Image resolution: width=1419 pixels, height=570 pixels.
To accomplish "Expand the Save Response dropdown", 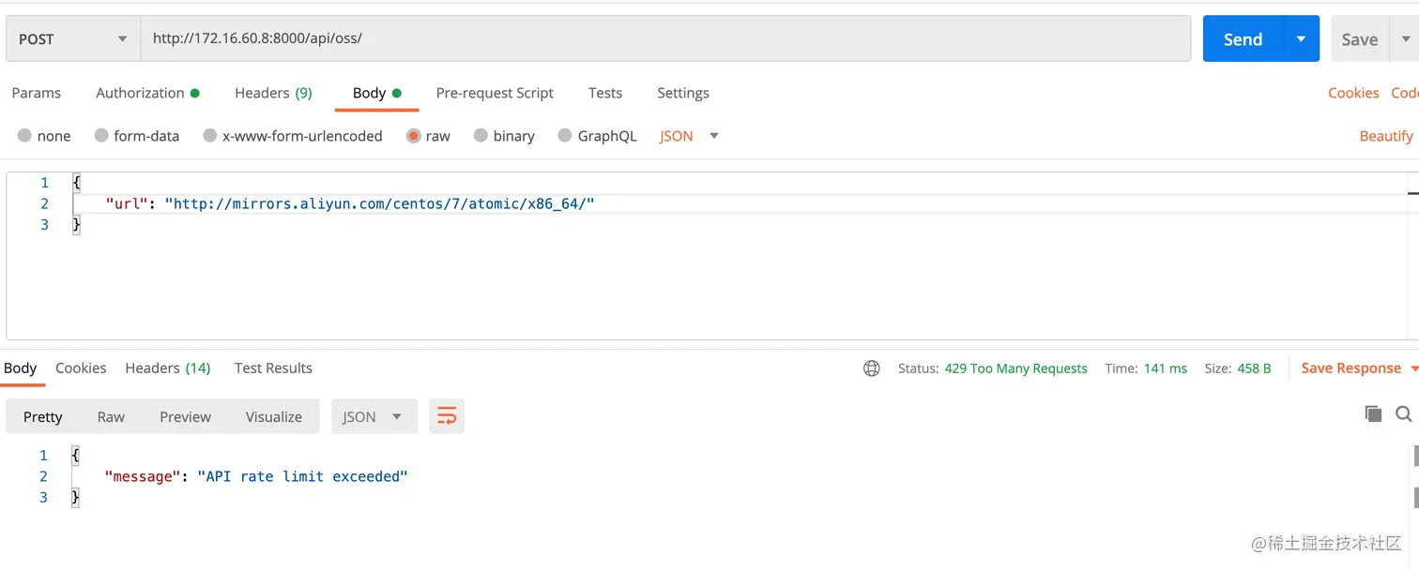I will pos(1413,369).
